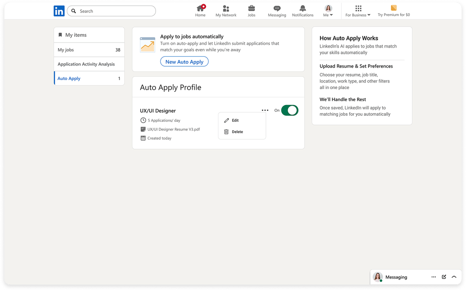Image resolution: width=466 pixels, height=290 pixels.
Task: Click the resume document icon
Action: pos(143,130)
